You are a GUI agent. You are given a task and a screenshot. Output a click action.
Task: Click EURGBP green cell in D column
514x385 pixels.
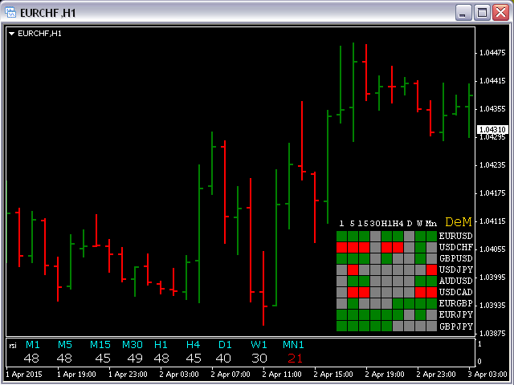point(409,303)
